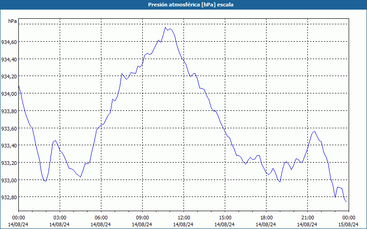Click the 933,00 y-axis label
The image size is (367, 229).
click(9, 180)
